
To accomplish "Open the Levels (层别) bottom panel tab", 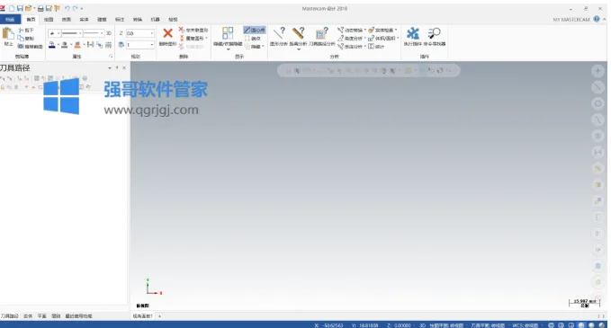I will 56,316.
